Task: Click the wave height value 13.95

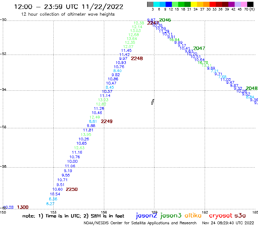Action: (86, 135)
